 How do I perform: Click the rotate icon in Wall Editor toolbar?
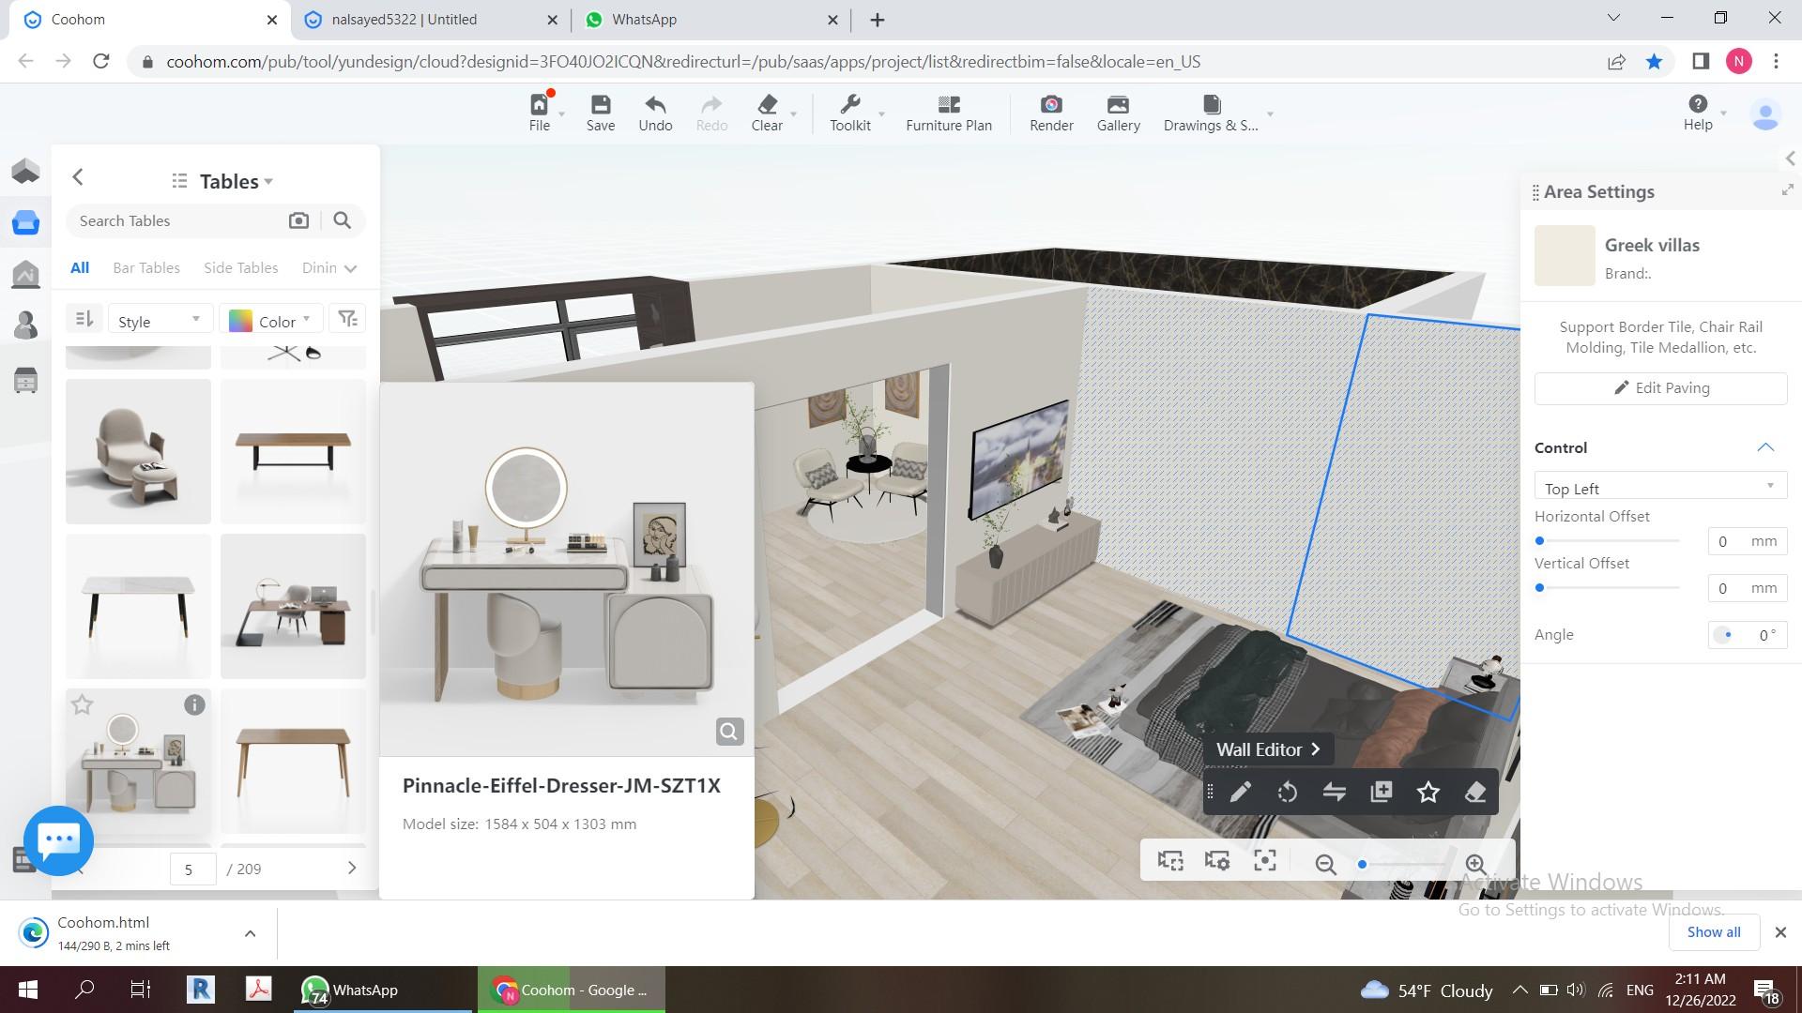point(1287,793)
